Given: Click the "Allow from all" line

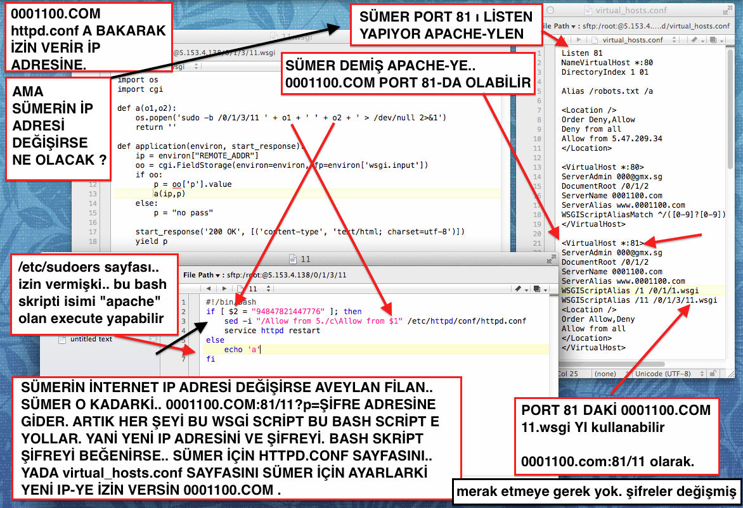Looking at the screenshot, I should point(593,329).
